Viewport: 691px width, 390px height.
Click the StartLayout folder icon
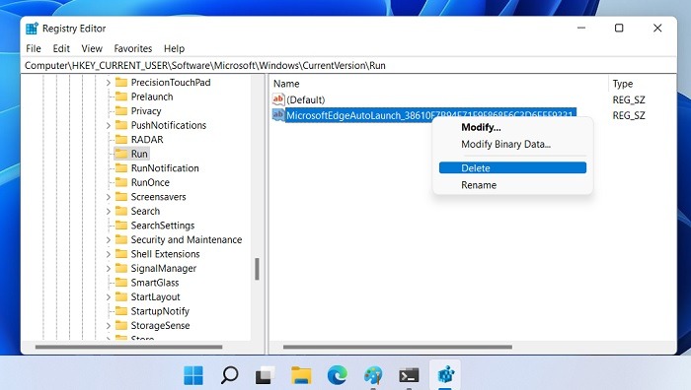[121, 296]
